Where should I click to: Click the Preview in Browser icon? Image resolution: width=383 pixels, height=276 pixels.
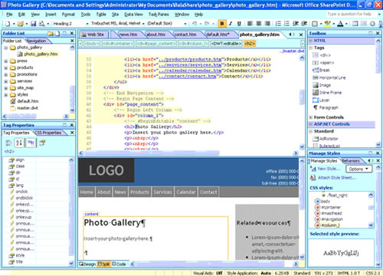tap(41, 24)
